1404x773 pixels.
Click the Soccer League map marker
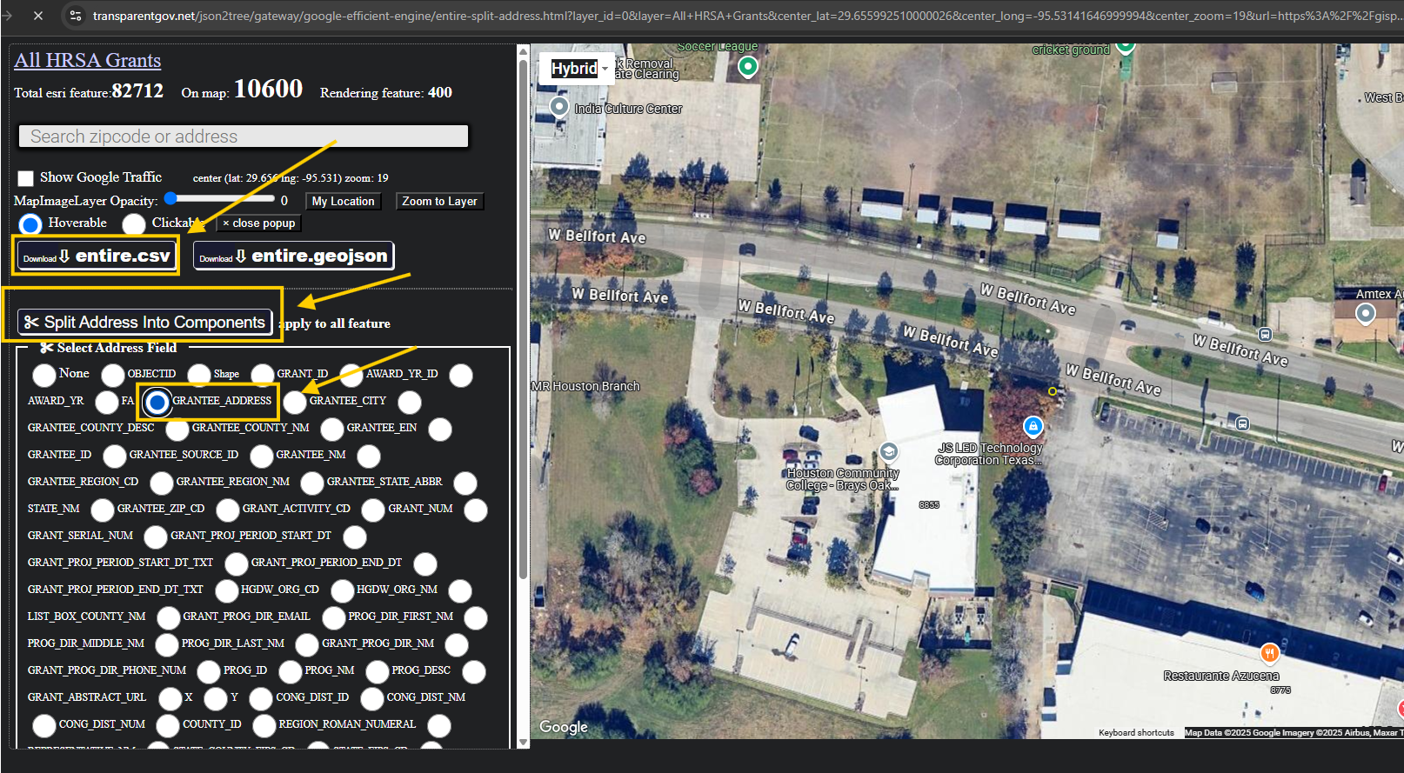point(747,65)
